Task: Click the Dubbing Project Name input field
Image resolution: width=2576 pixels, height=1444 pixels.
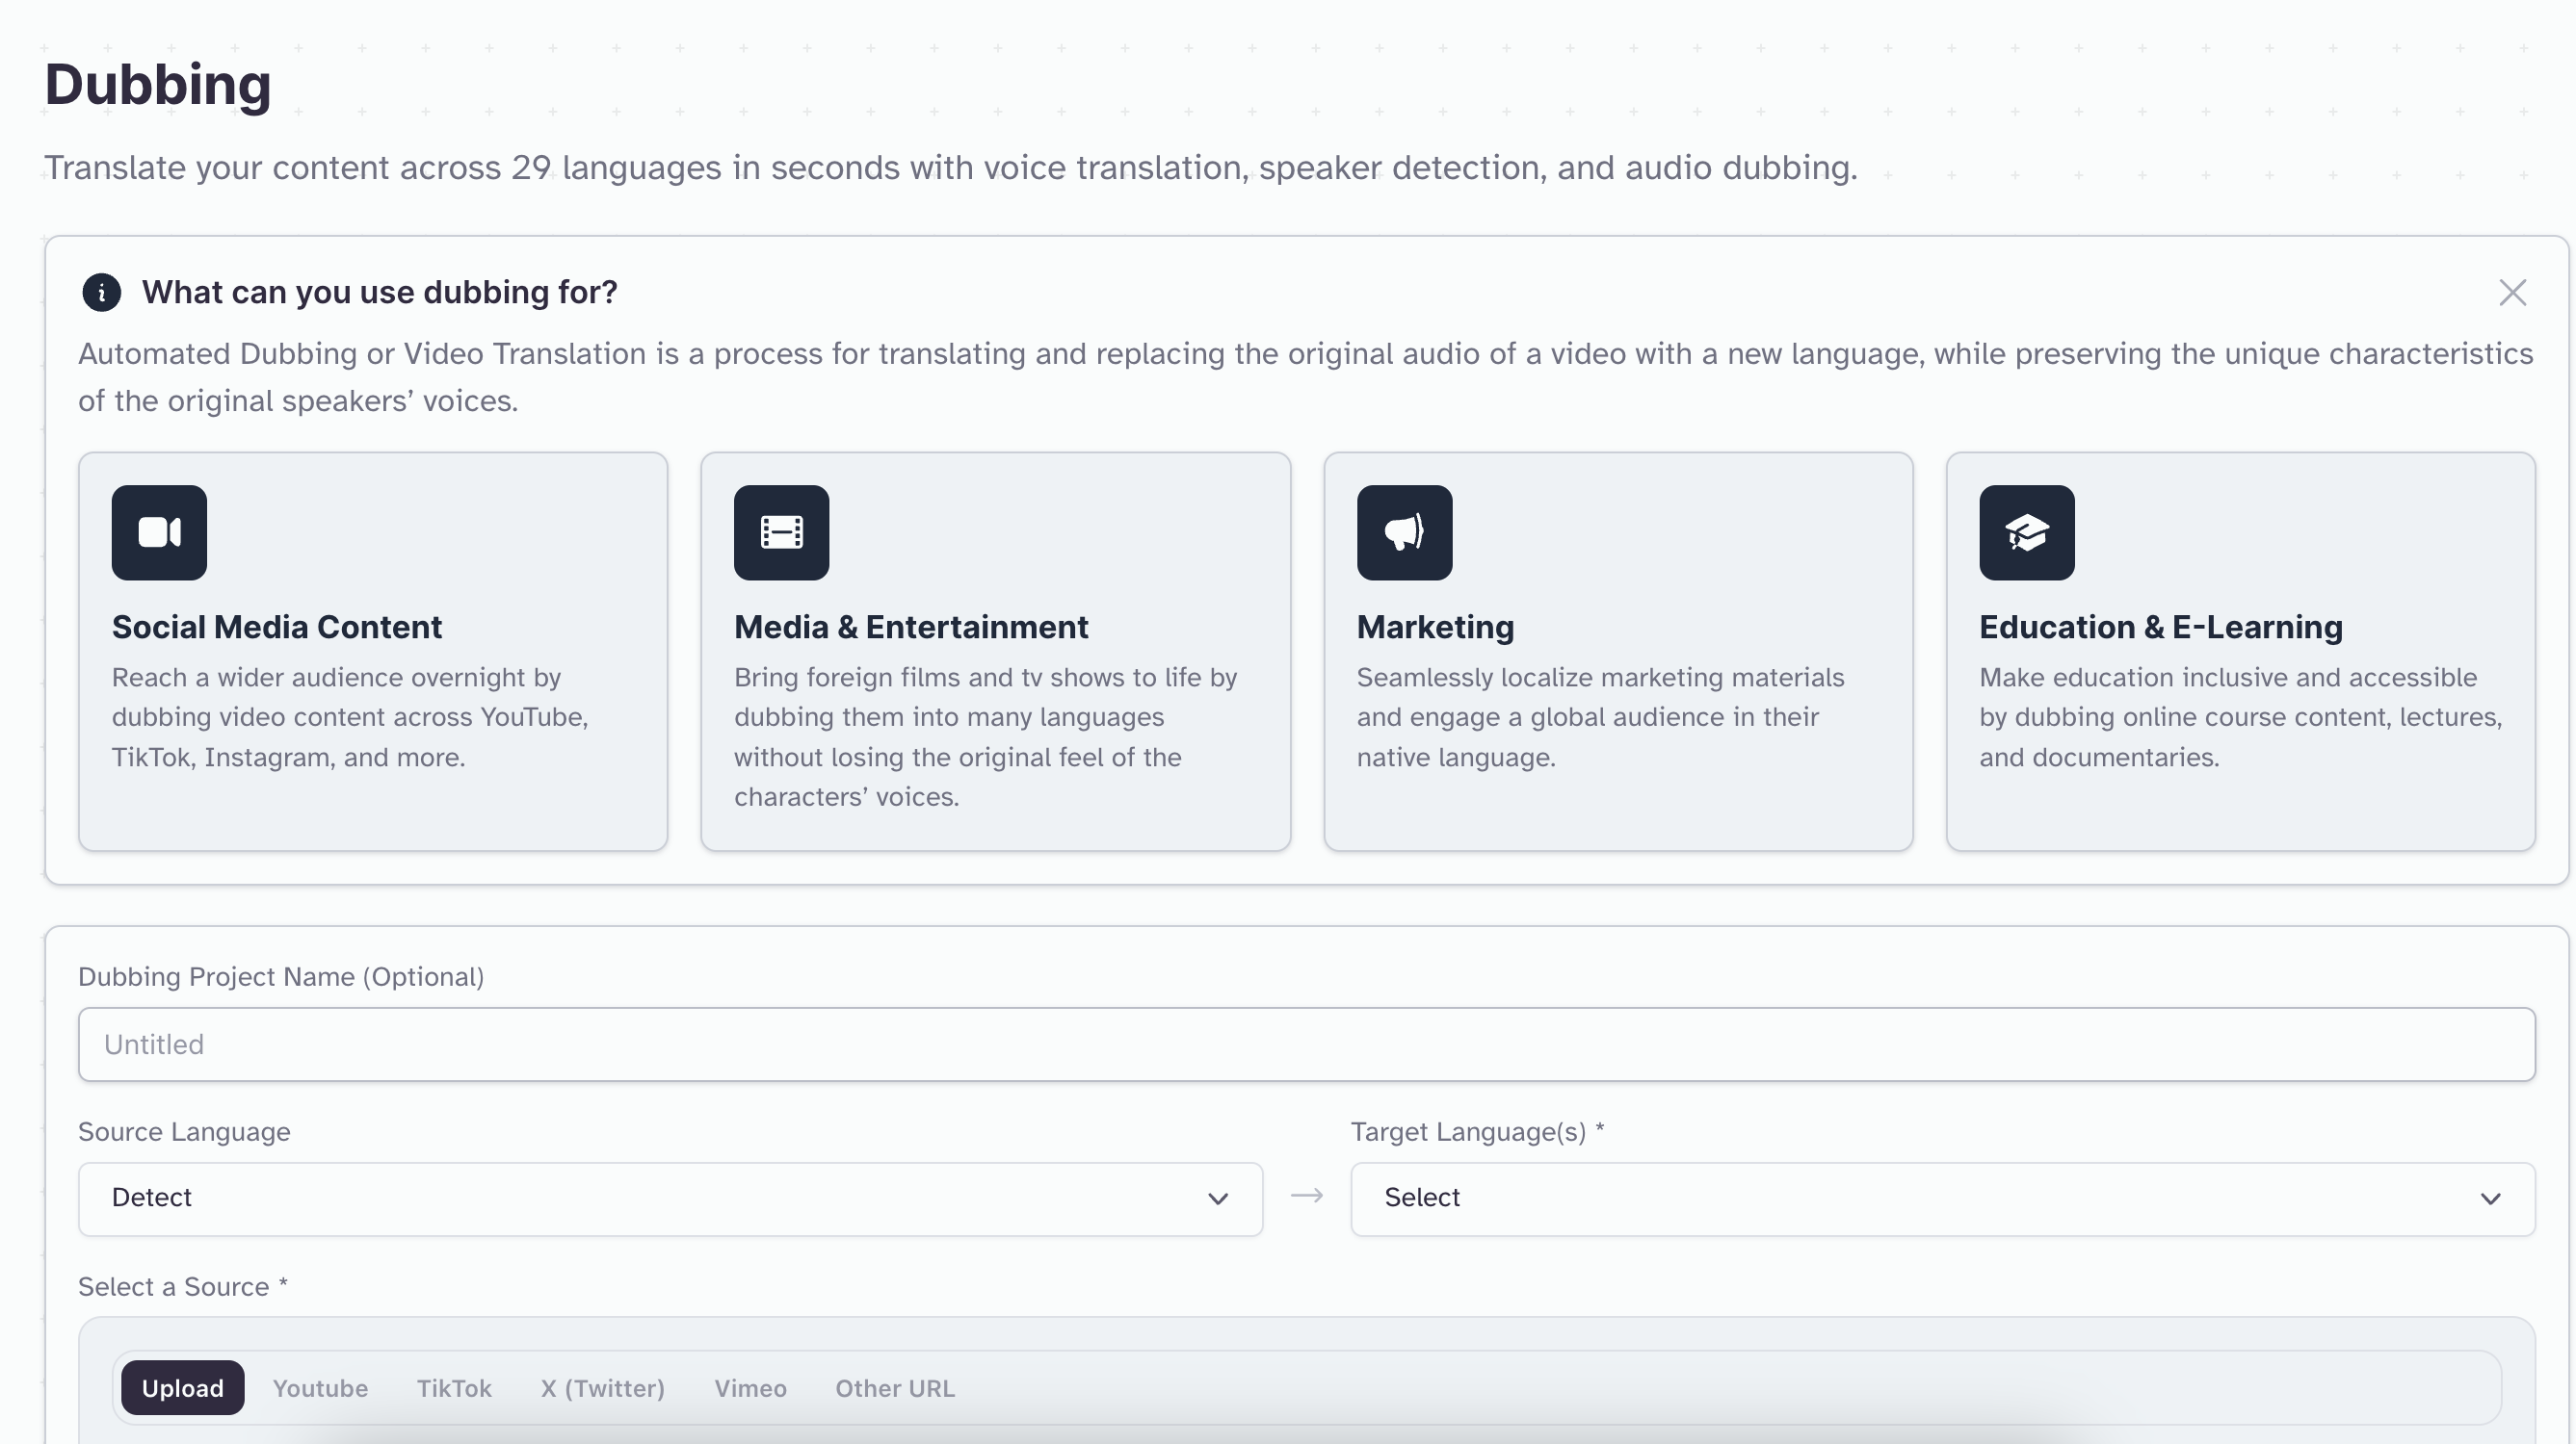Action: tap(1306, 1044)
